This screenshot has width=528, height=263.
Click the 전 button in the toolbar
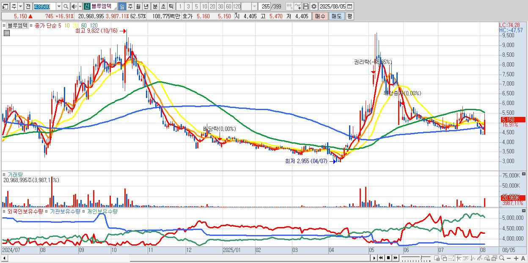point(28,6)
